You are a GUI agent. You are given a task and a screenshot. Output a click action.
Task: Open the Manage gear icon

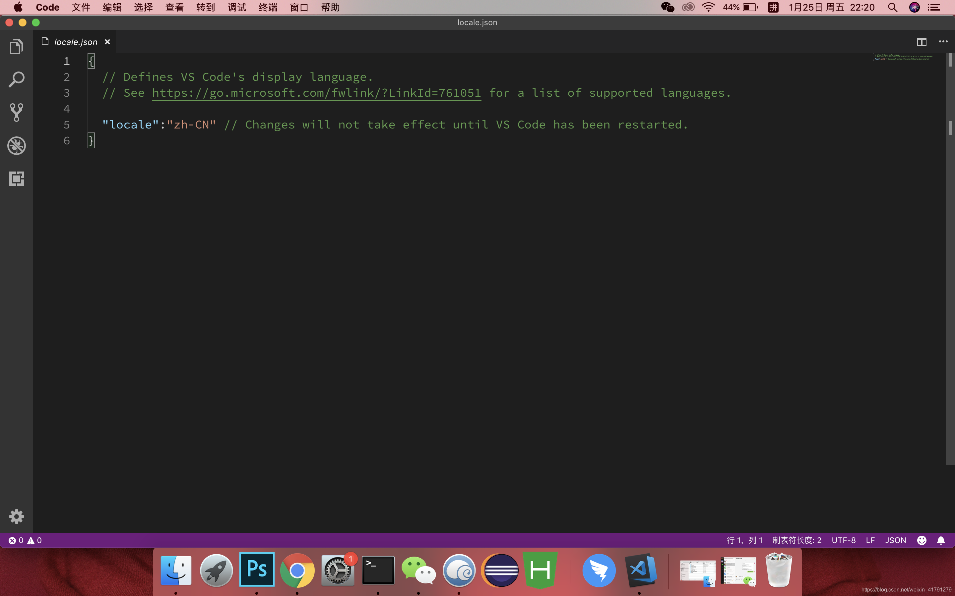[x=16, y=517]
